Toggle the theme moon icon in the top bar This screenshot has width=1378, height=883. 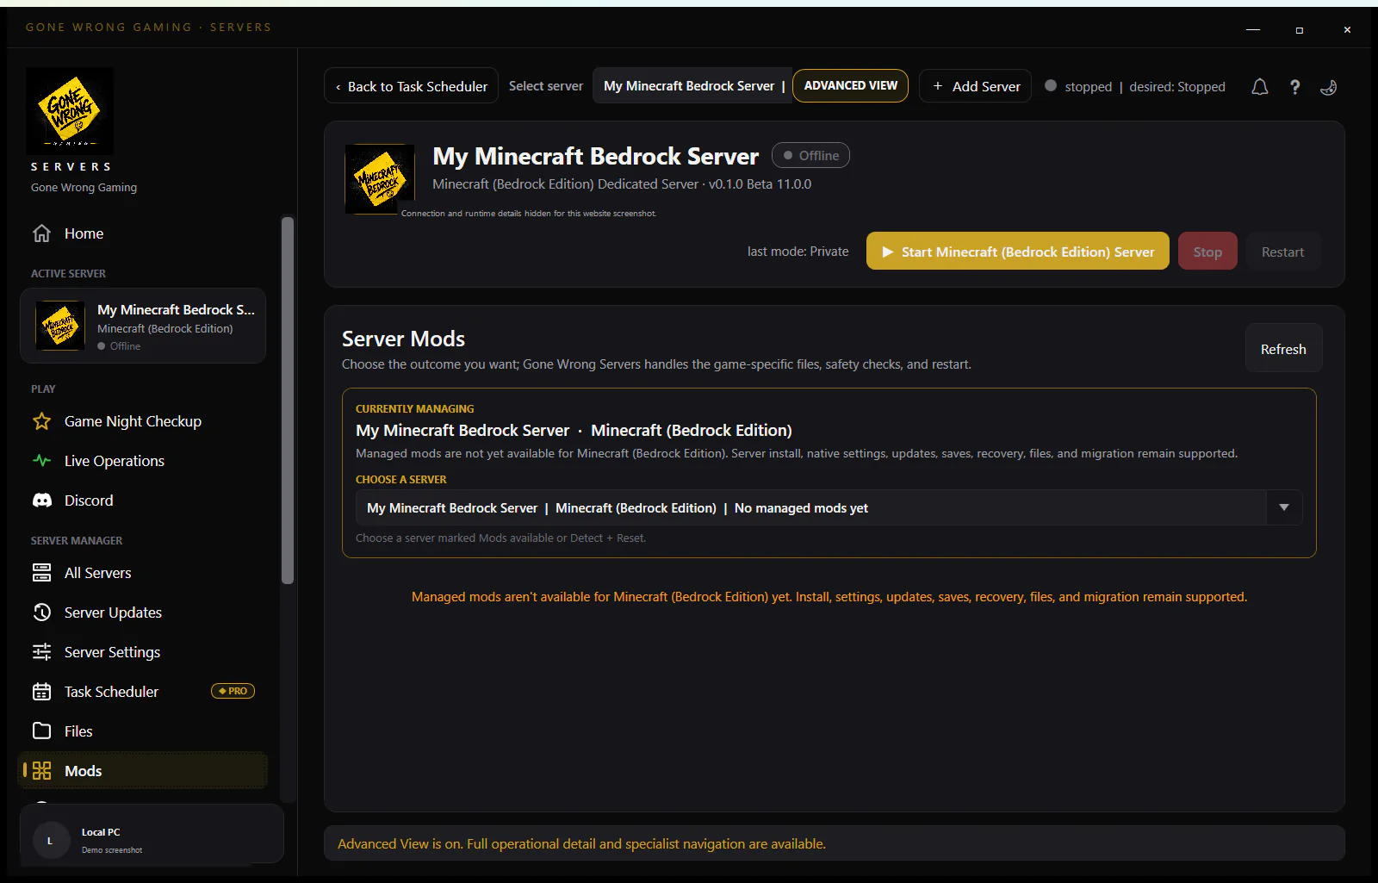coord(1329,87)
